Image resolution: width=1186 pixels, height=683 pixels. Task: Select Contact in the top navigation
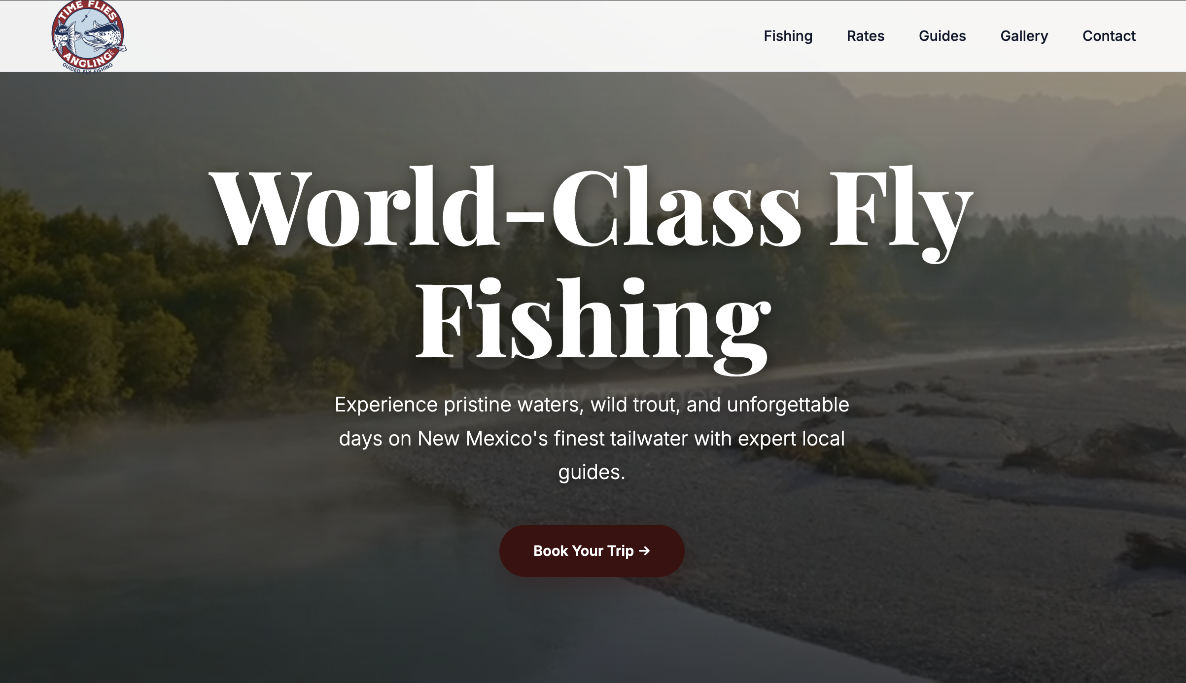pos(1109,36)
